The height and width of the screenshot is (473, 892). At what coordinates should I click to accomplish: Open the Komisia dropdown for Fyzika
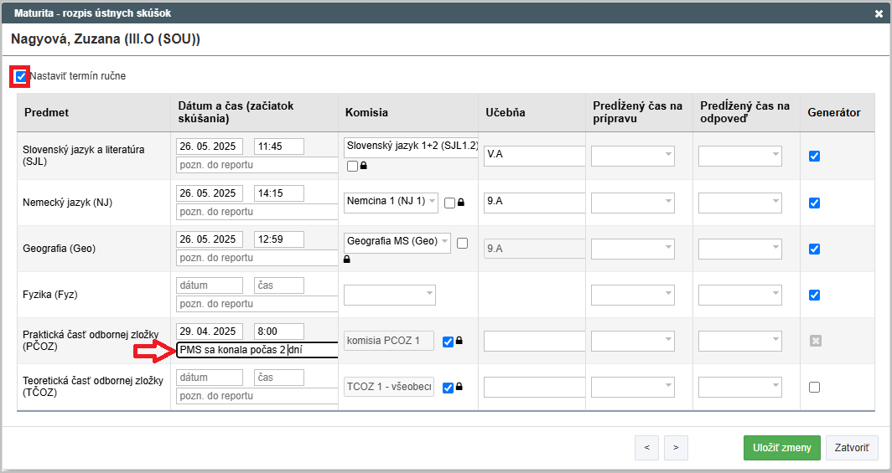click(x=389, y=295)
